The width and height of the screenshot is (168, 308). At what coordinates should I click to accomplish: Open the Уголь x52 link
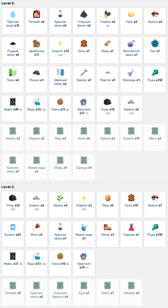13,205
